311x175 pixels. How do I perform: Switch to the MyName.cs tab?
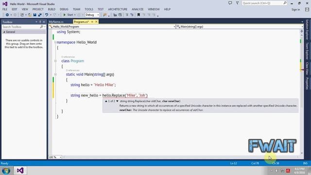click(56, 22)
